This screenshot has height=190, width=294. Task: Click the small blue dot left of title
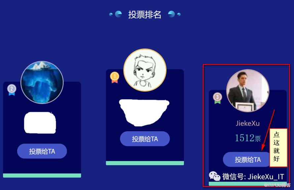[x=111, y=14]
